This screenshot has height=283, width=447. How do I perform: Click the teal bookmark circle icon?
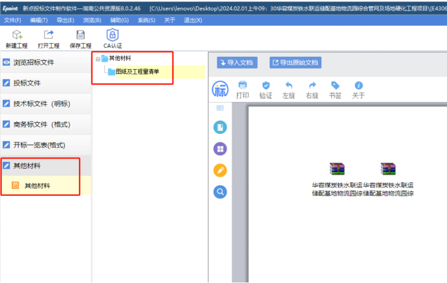point(220,127)
